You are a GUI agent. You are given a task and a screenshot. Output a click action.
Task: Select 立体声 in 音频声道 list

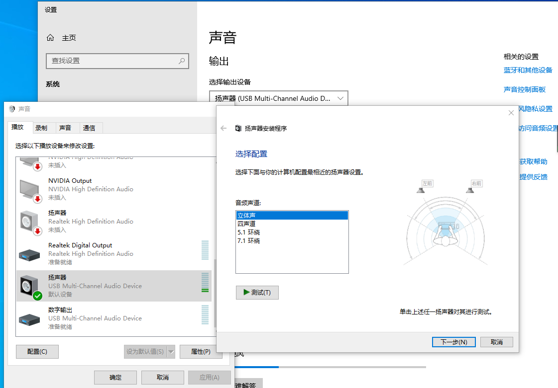292,215
